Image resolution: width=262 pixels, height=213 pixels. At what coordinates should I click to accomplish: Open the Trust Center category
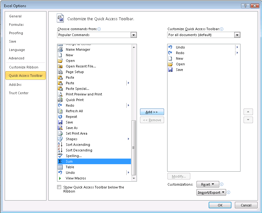25,93
